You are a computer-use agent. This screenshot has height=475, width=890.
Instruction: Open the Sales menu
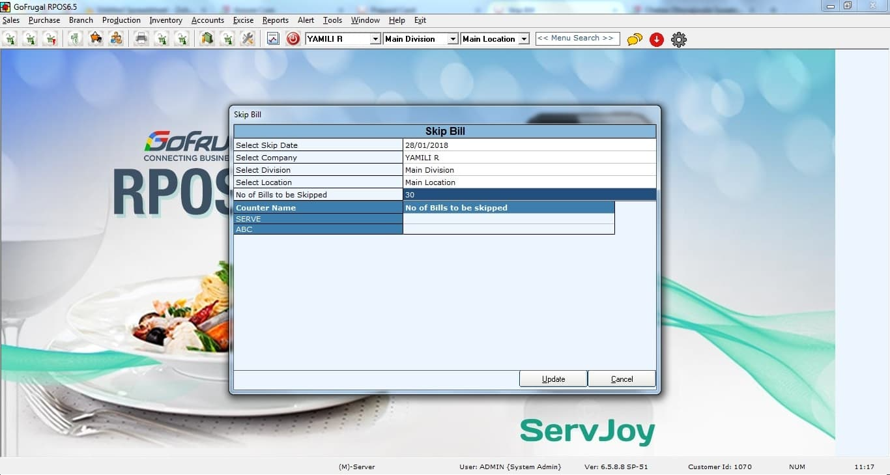[x=11, y=20]
